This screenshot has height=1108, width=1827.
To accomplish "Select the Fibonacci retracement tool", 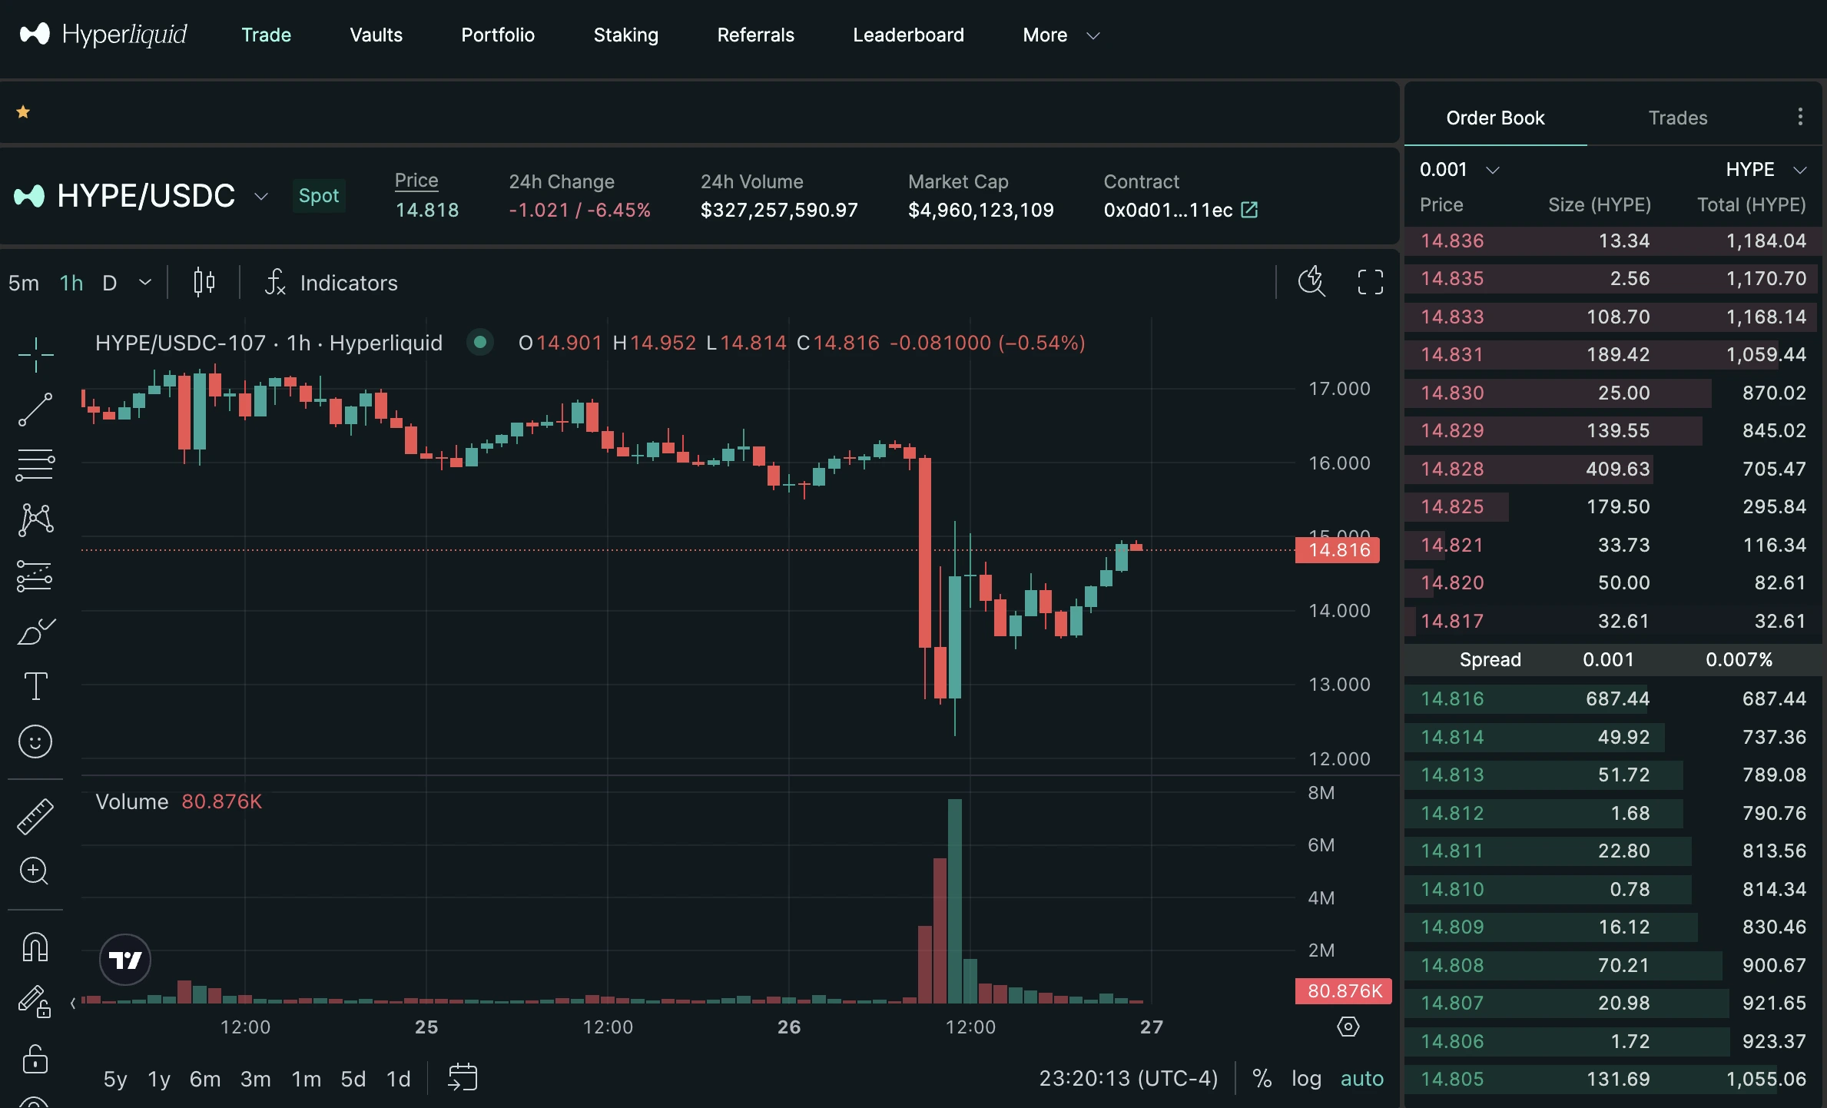I will [35, 465].
